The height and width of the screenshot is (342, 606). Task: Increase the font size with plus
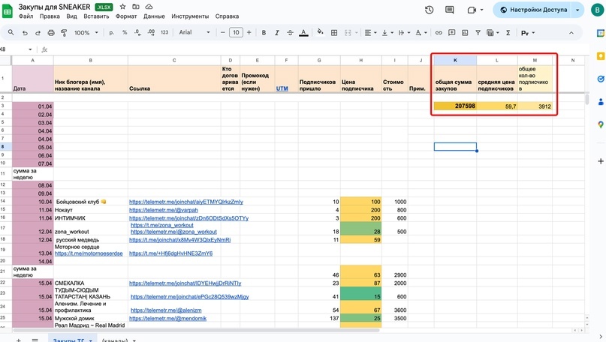pos(249,33)
